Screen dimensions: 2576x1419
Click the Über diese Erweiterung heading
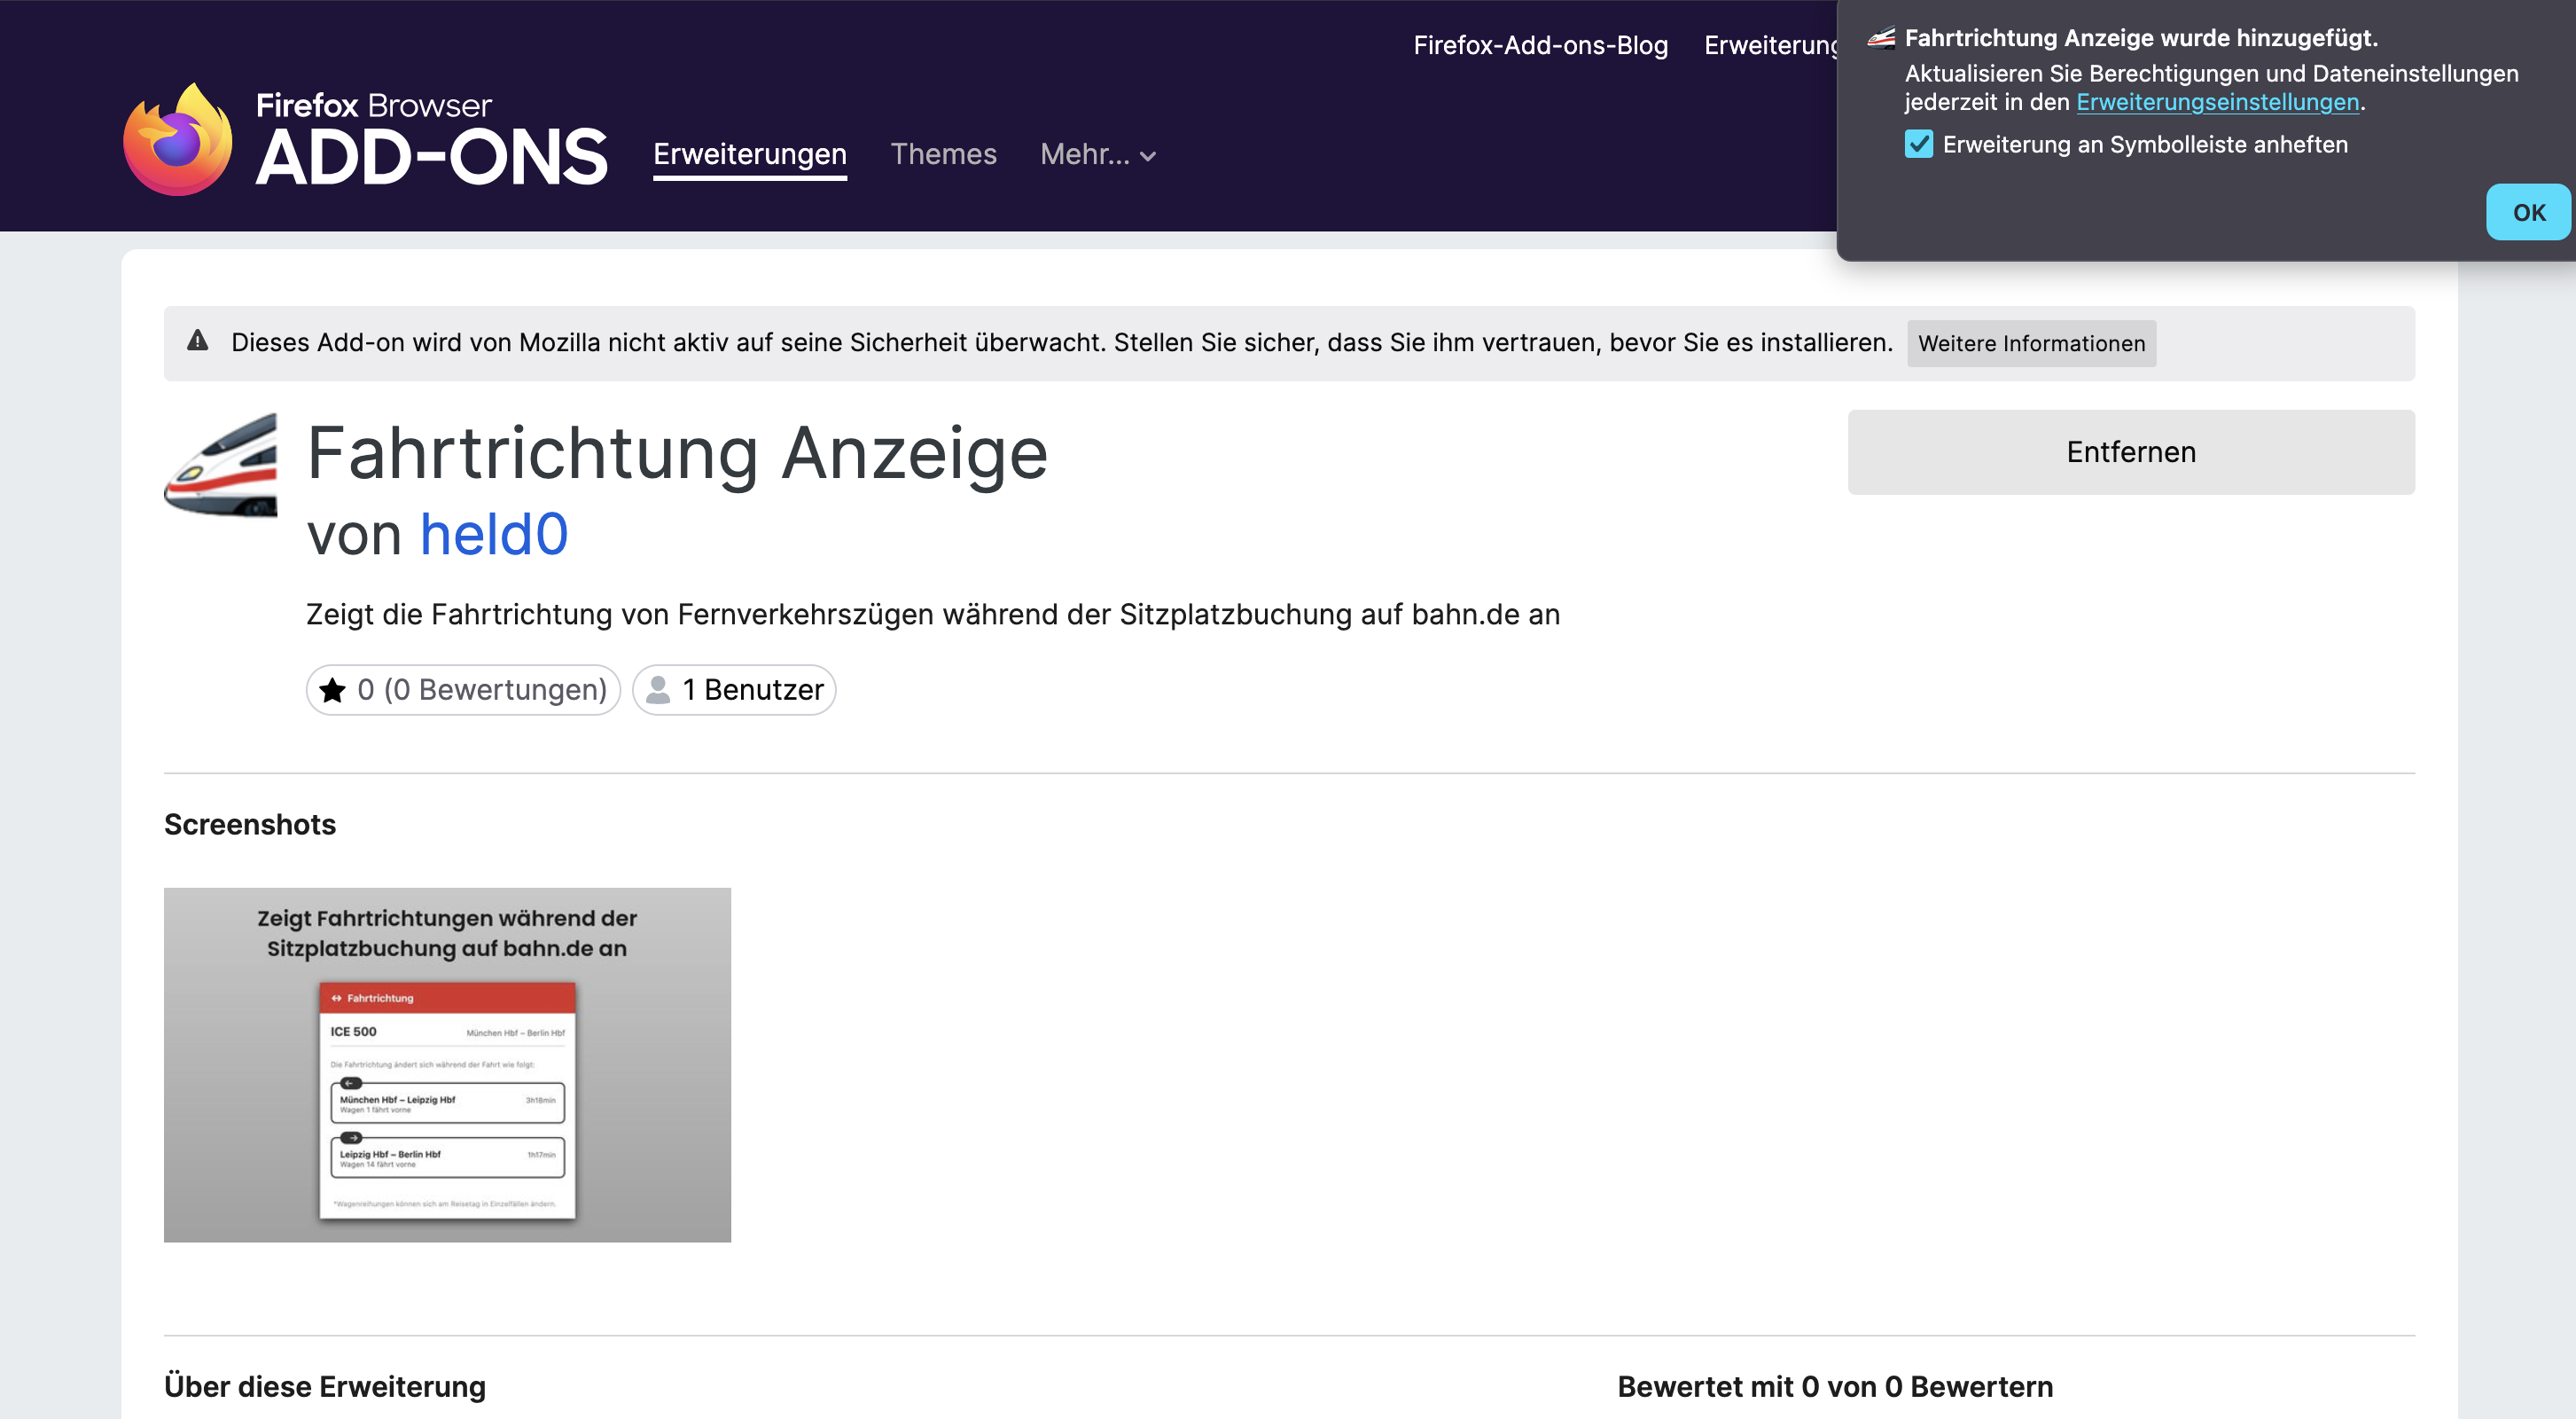click(x=325, y=1387)
